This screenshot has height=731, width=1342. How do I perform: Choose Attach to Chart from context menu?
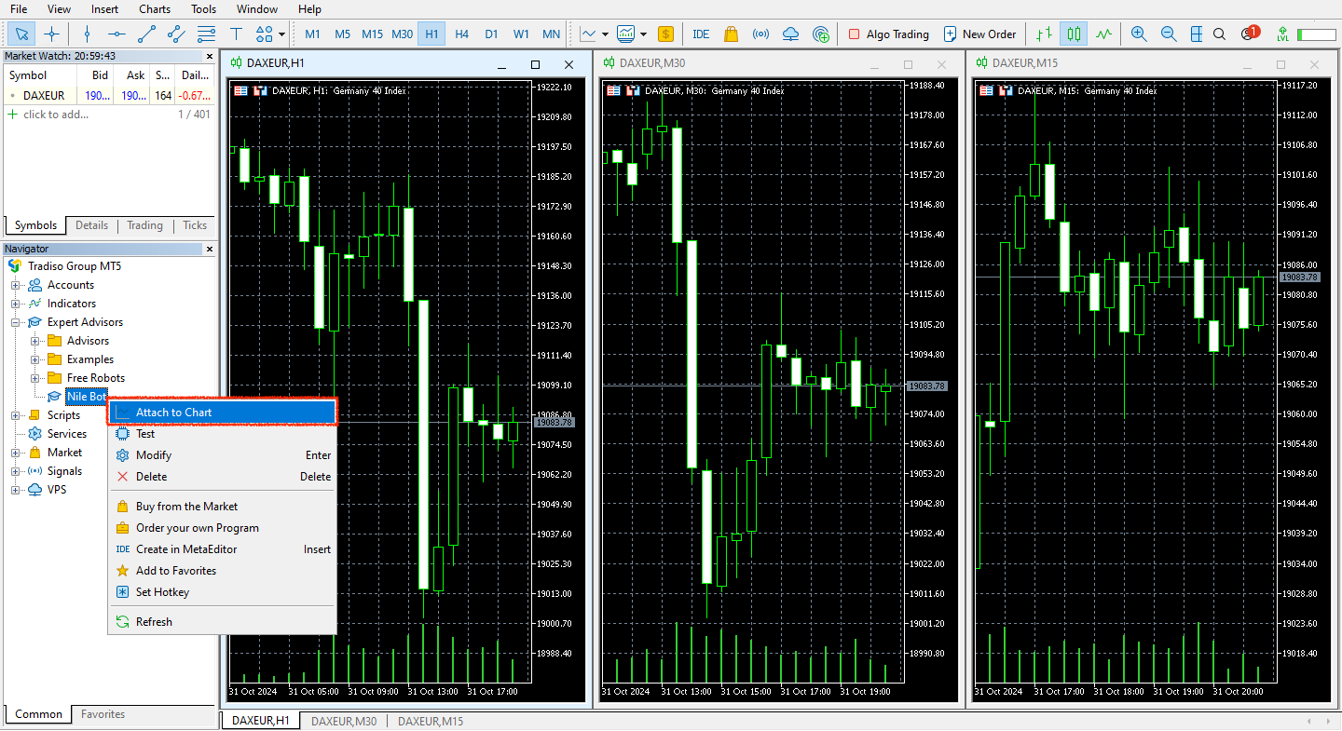[222, 413]
